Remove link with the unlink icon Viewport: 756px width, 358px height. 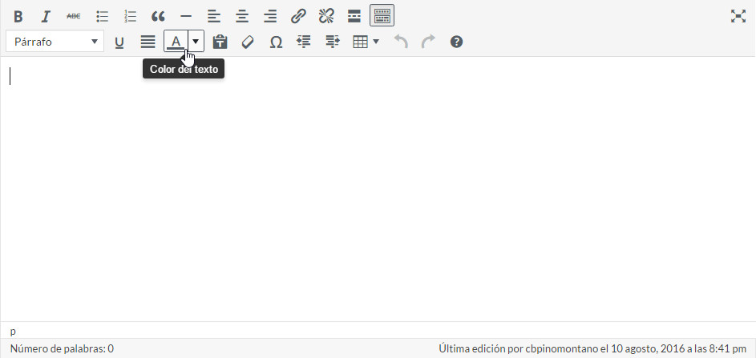pyautogui.click(x=326, y=16)
